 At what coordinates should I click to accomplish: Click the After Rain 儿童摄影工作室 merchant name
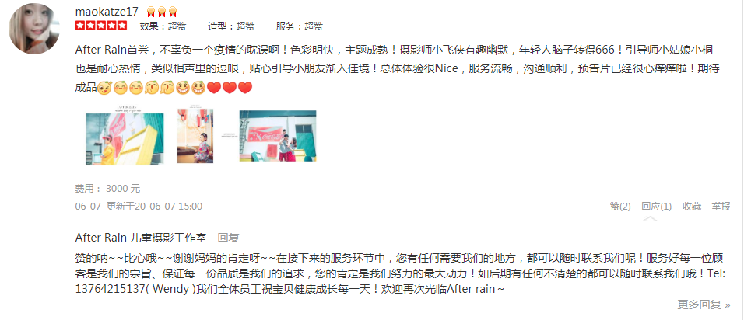coord(141,237)
